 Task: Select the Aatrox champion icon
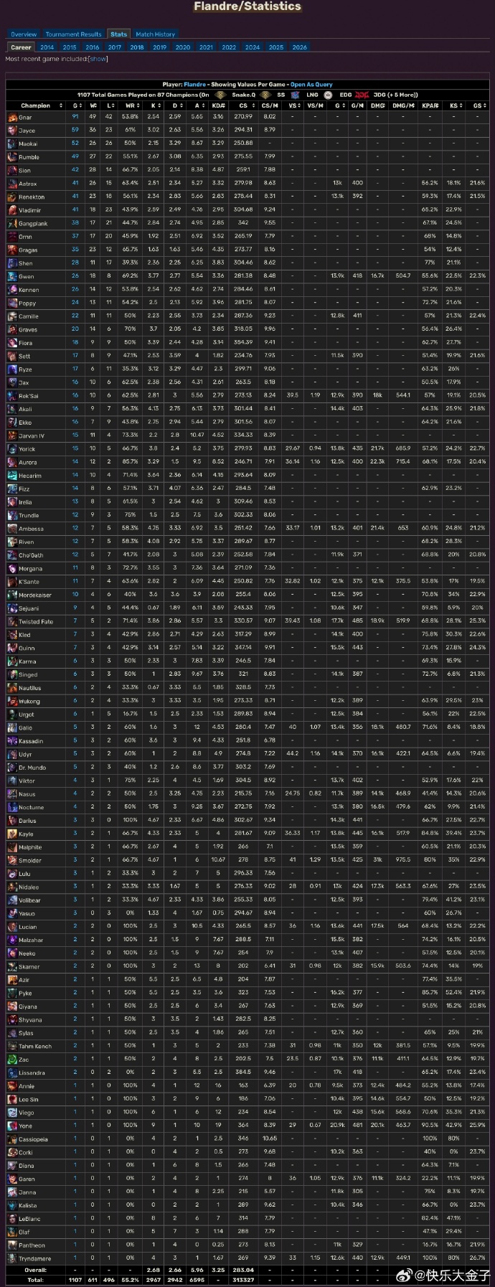click(13, 184)
